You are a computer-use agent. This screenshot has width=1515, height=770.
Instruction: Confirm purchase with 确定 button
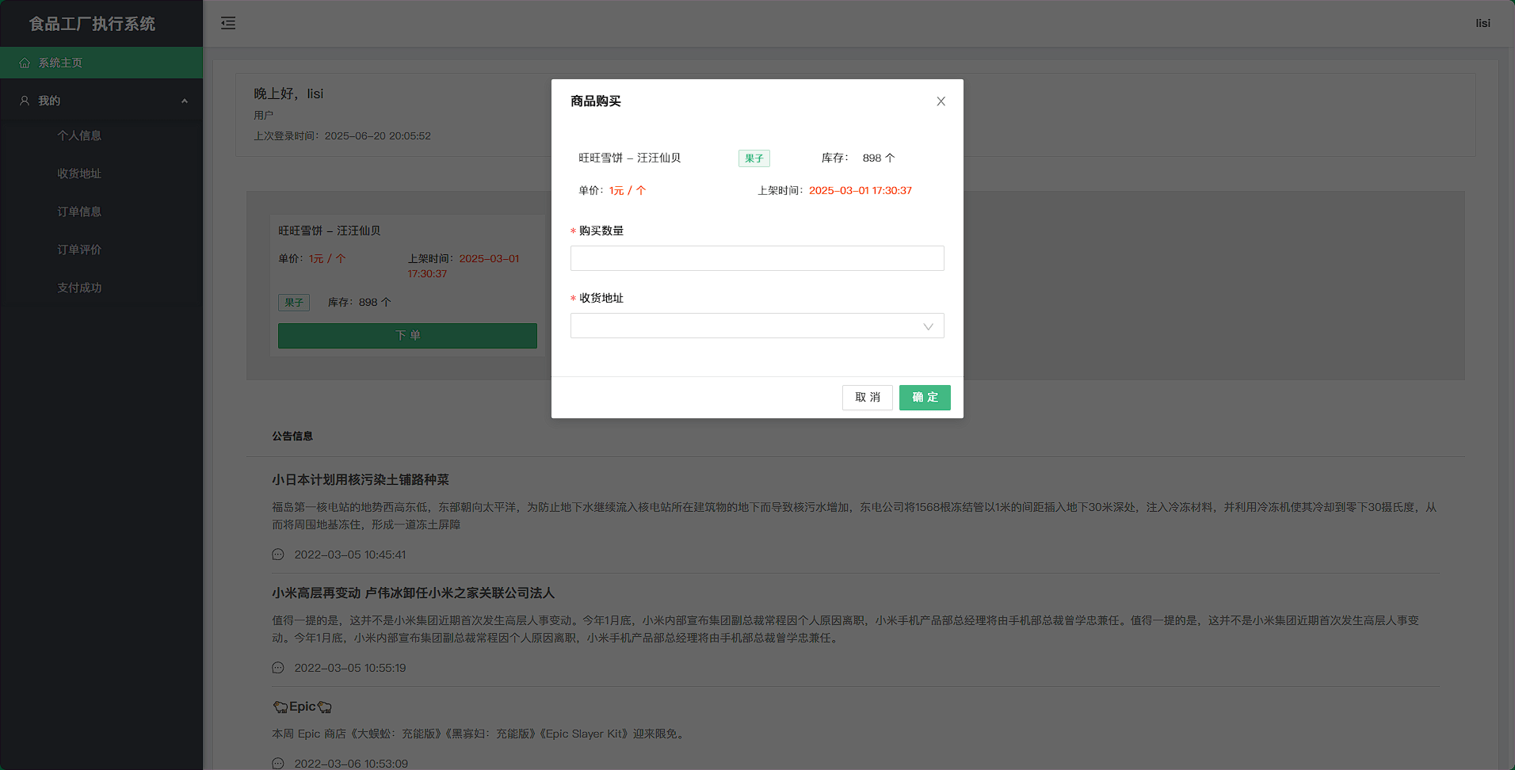pyautogui.click(x=925, y=398)
